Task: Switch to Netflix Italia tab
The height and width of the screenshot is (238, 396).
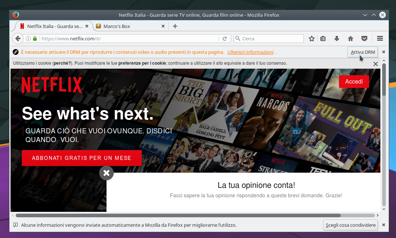Action: pos(54,26)
